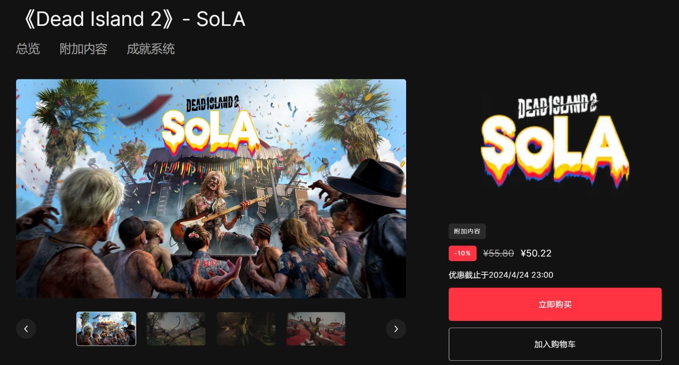Click the struck-through ¥55.80 original price
This screenshot has width=679, height=365.
point(499,253)
